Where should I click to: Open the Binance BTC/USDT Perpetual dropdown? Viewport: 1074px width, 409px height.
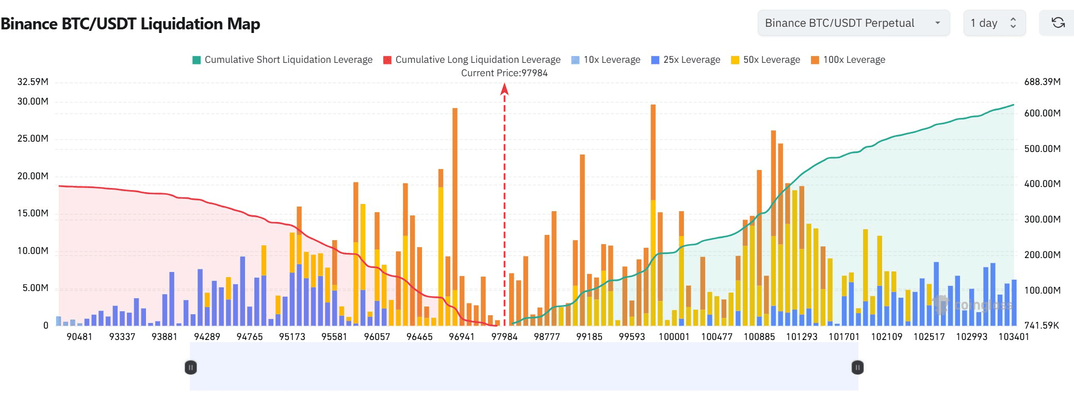853,23
